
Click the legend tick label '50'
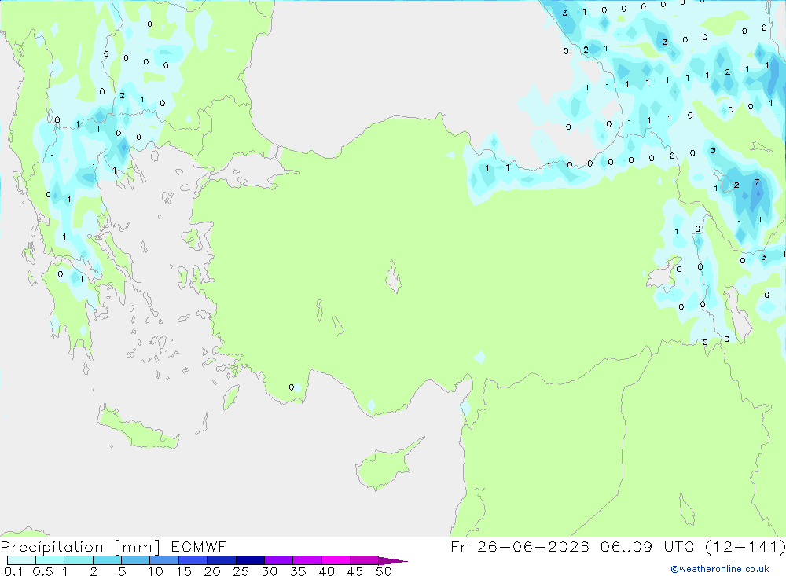point(384,571)
